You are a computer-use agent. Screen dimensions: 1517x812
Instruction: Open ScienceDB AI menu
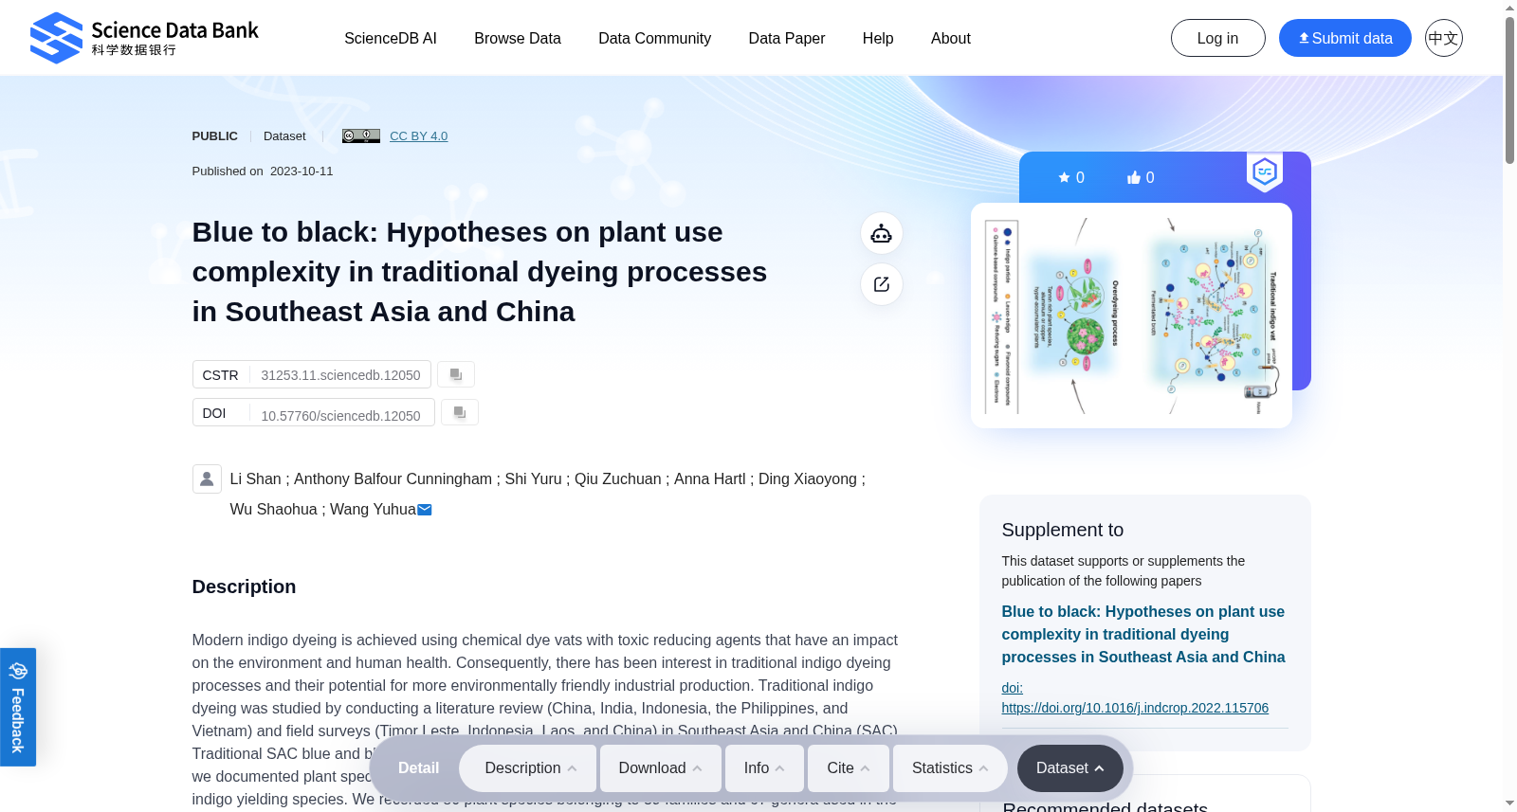(x=391, y=38)
